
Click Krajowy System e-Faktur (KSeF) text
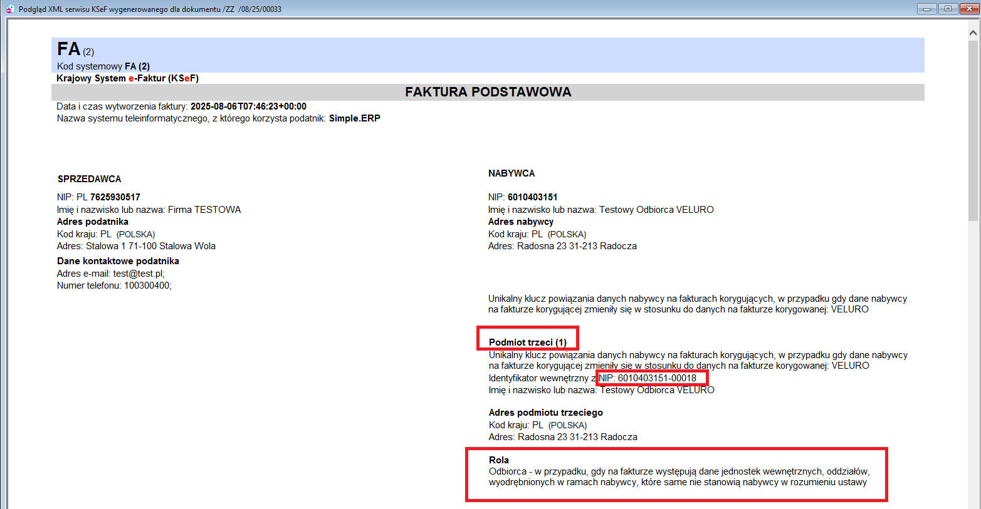[127, 78]
